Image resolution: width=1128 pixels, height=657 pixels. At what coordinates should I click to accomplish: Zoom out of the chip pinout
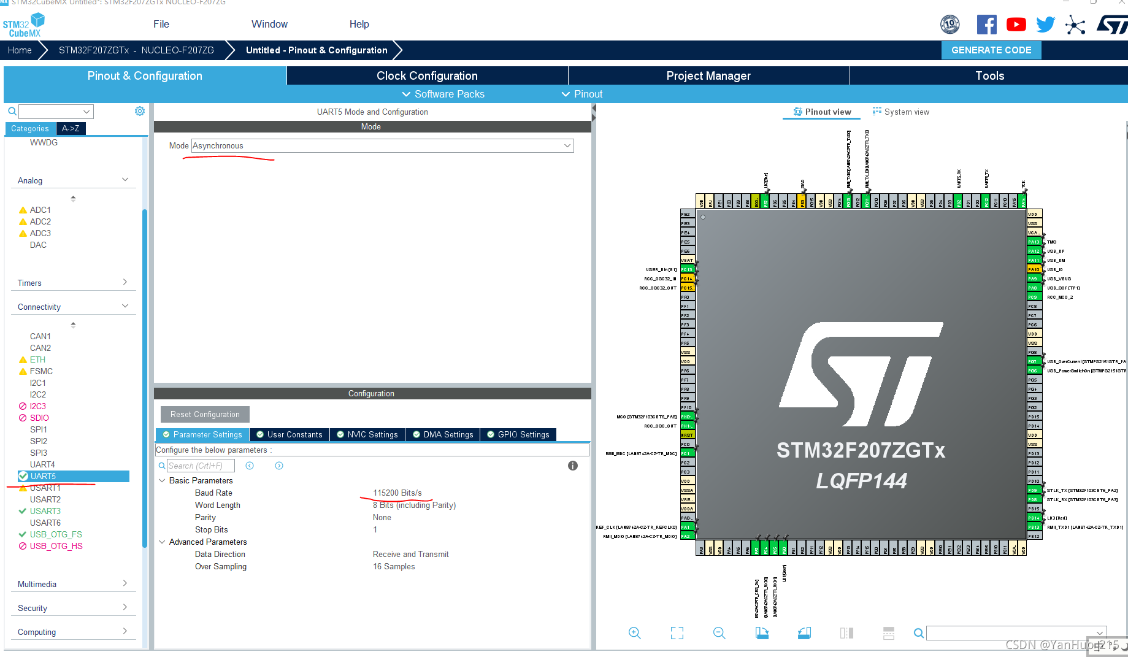(x=719, y=633)
